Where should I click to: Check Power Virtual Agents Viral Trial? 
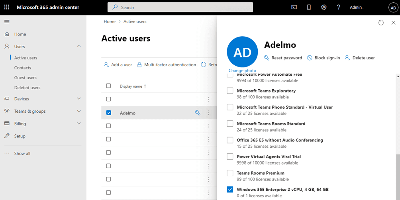click(230, 157)
